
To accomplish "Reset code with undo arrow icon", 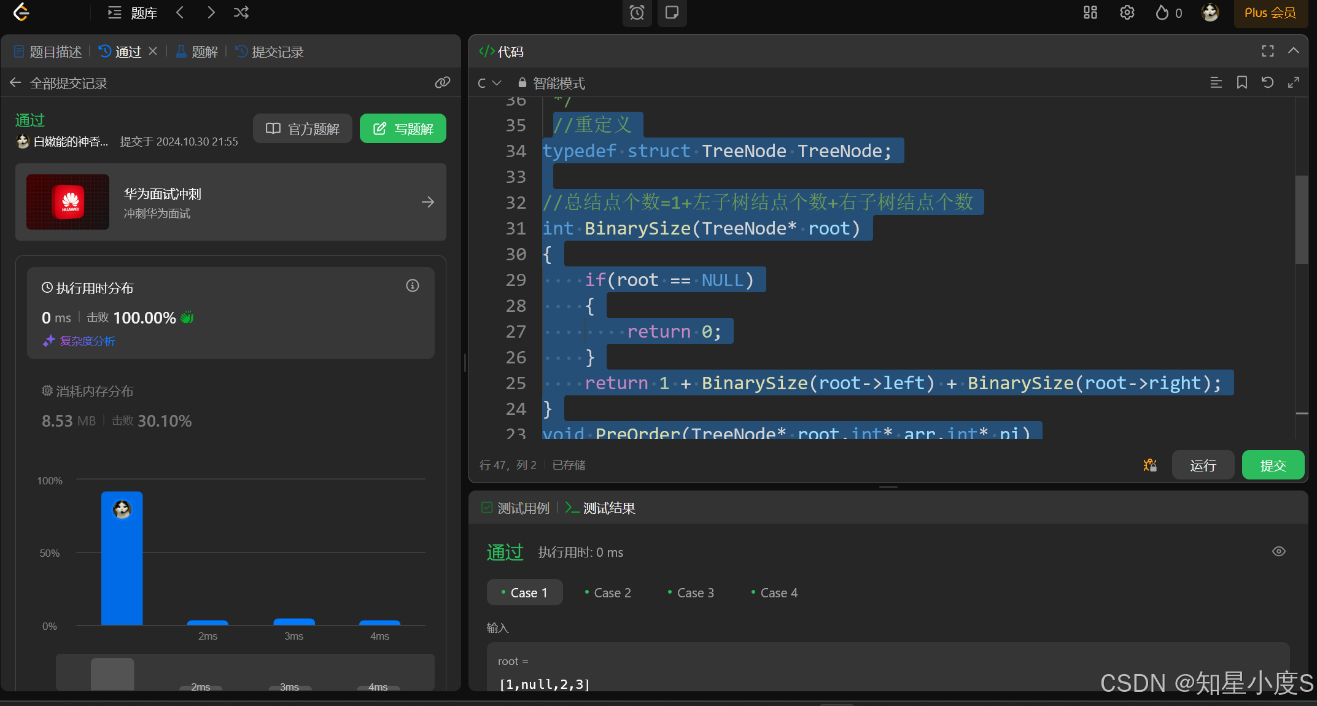I will tap(1267, 83).
